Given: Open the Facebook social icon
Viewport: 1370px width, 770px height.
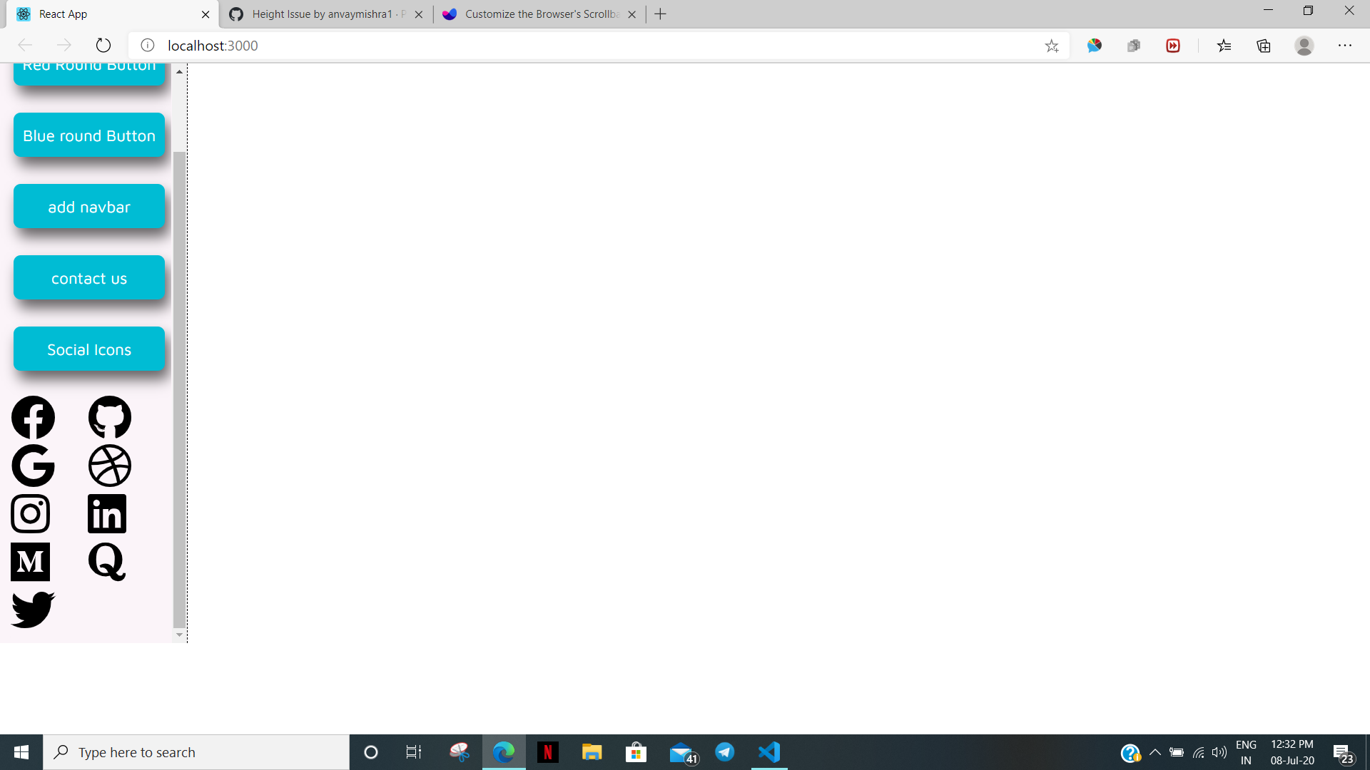Looking at the screenshot, I should [x=33, y=417].
